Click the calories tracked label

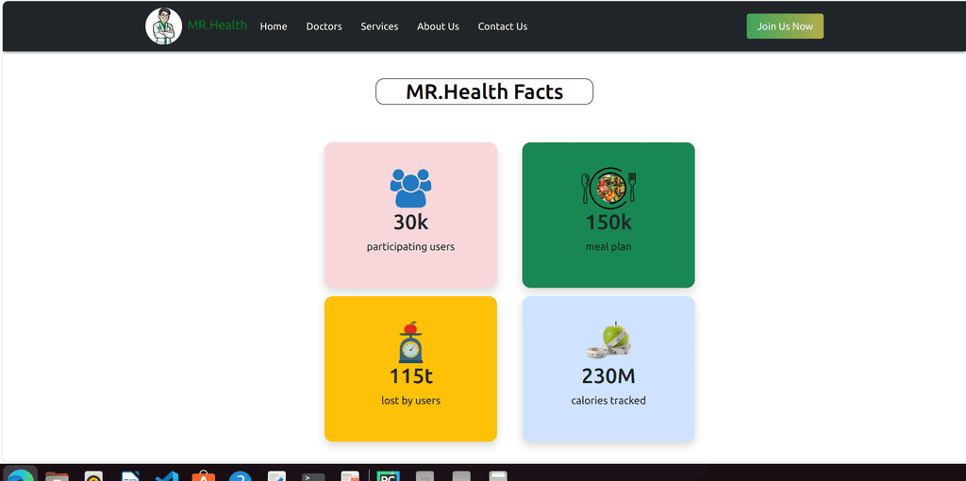pos(608,400)
